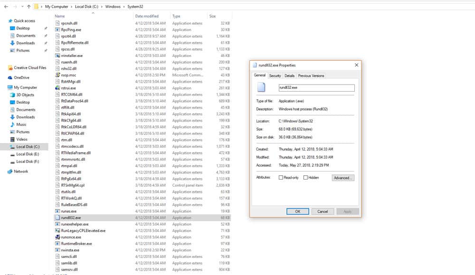The width and height of the screenshot is (475, 275).
Task: Switch to the Details tab
Action: pyautogui.click(x=289, y=75)
